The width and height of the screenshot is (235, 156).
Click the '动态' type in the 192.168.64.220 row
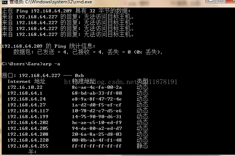point(142,140)
